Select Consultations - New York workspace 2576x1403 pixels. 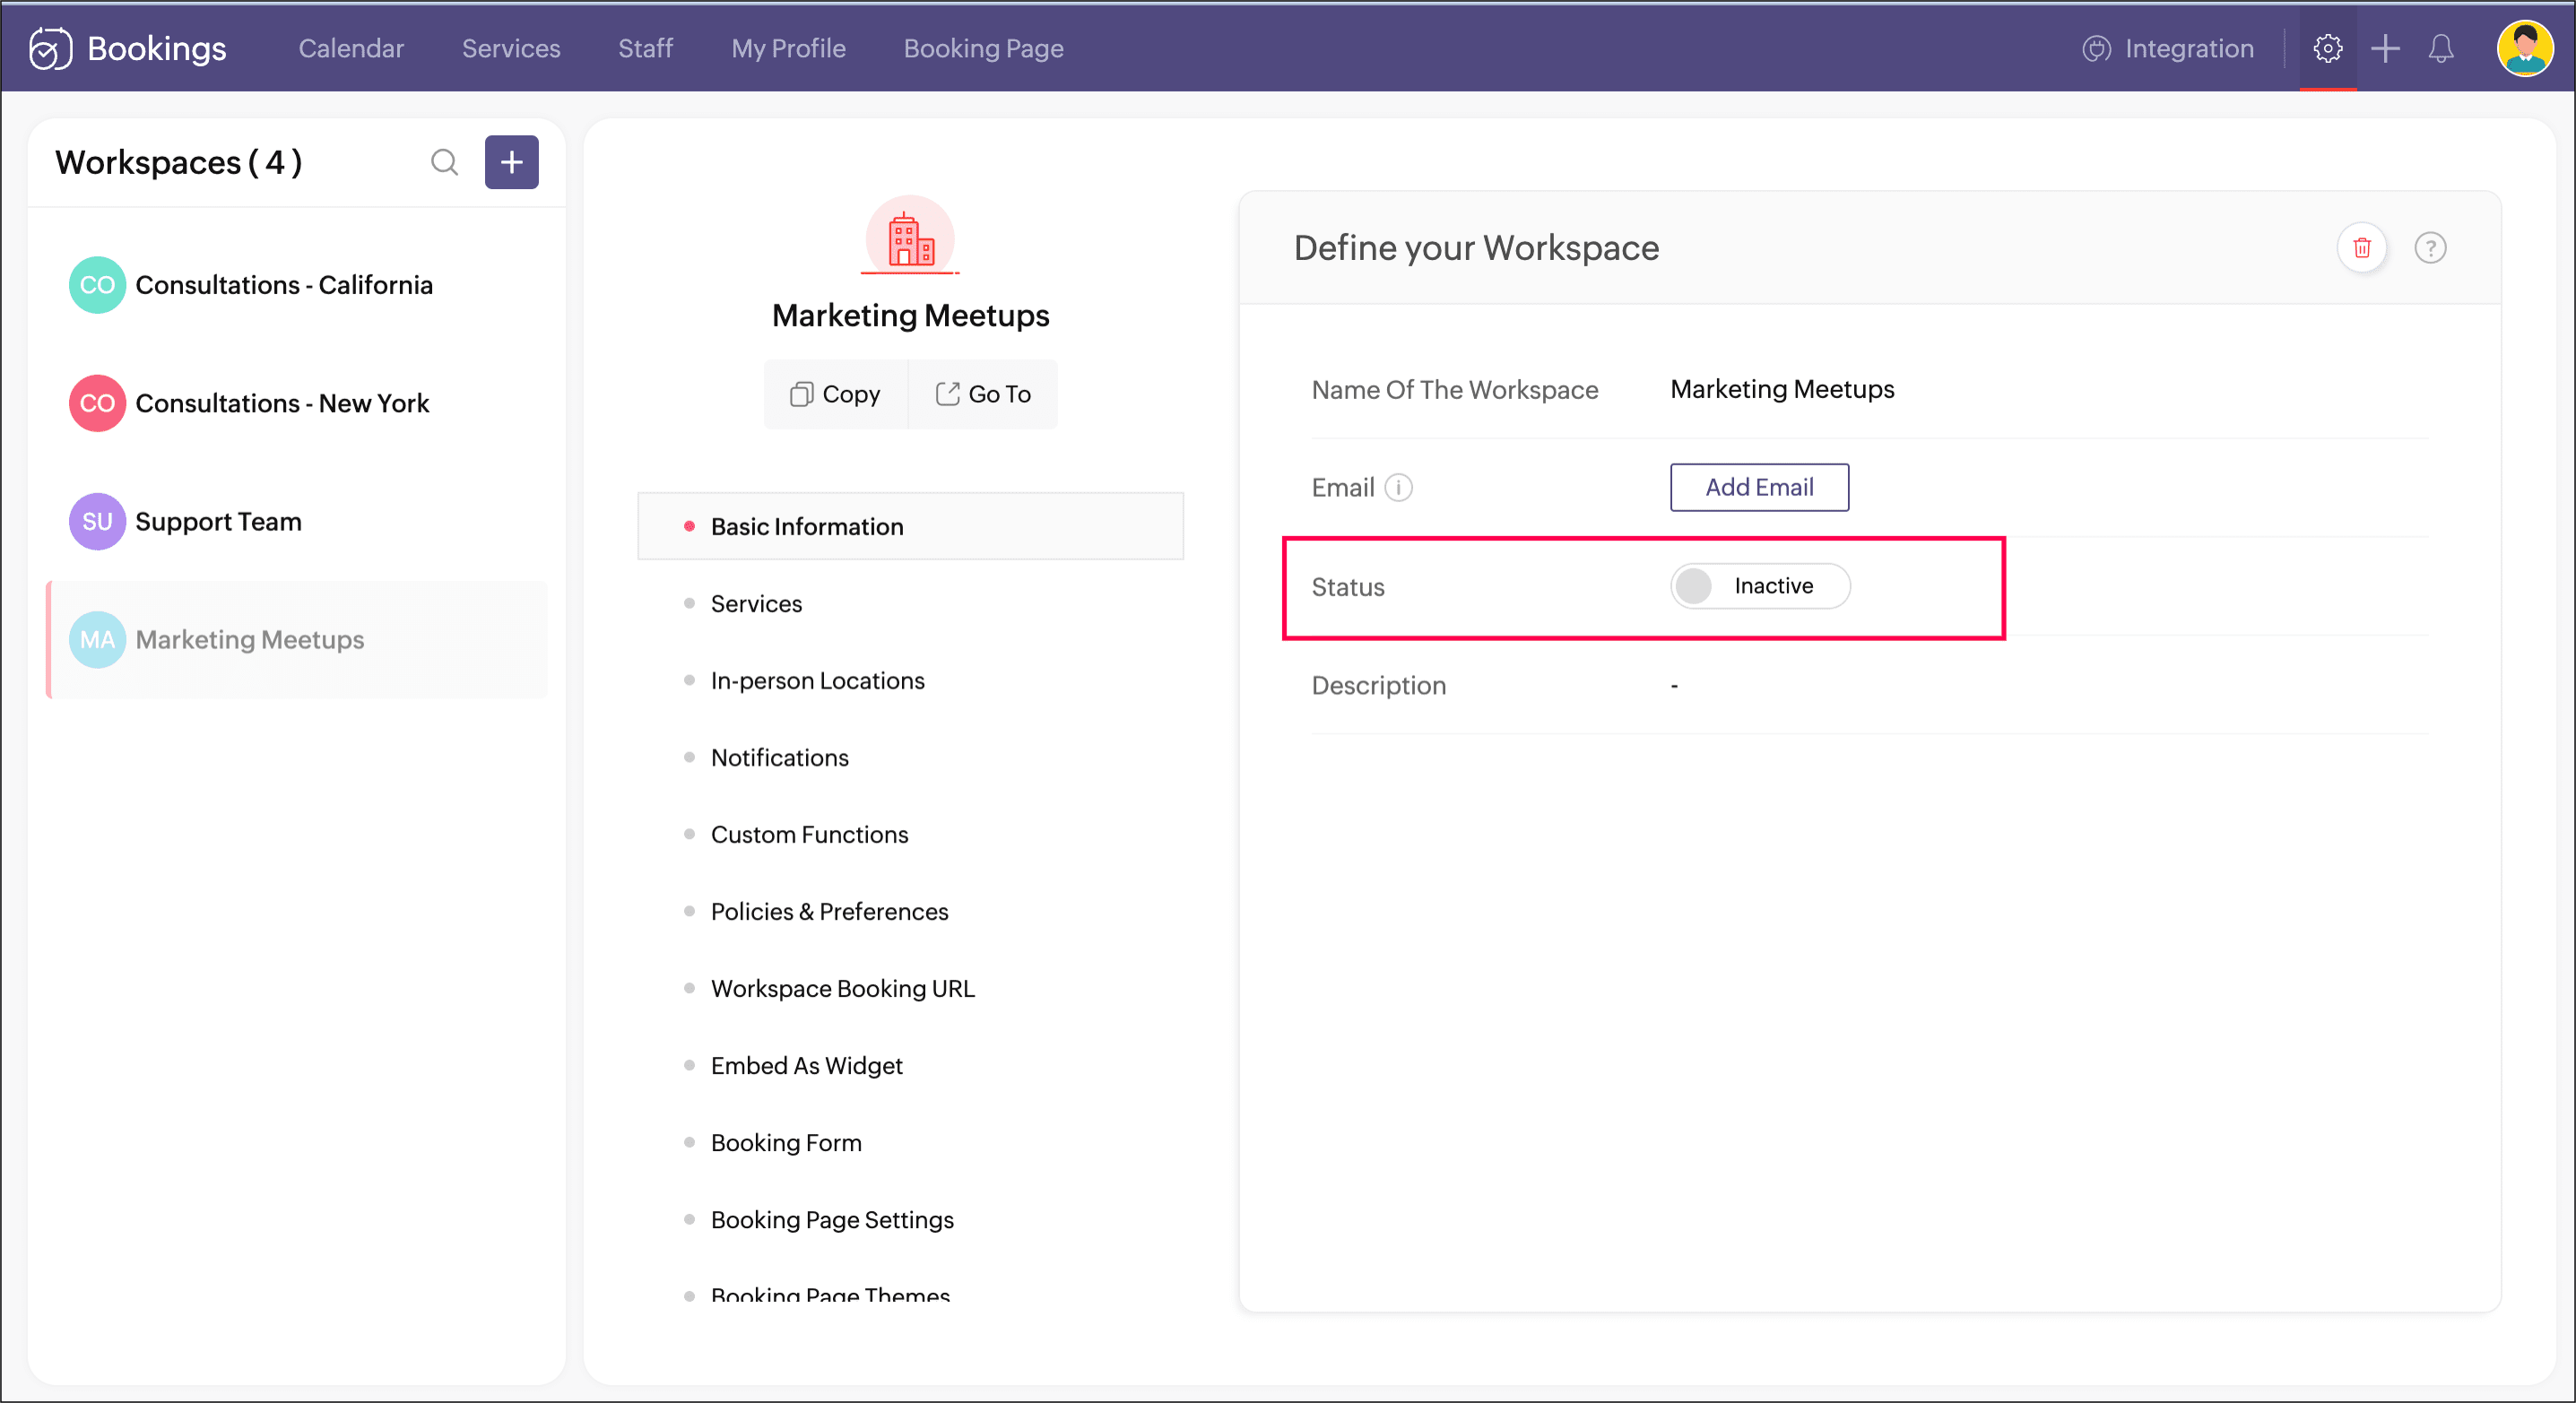coord(297,403)
